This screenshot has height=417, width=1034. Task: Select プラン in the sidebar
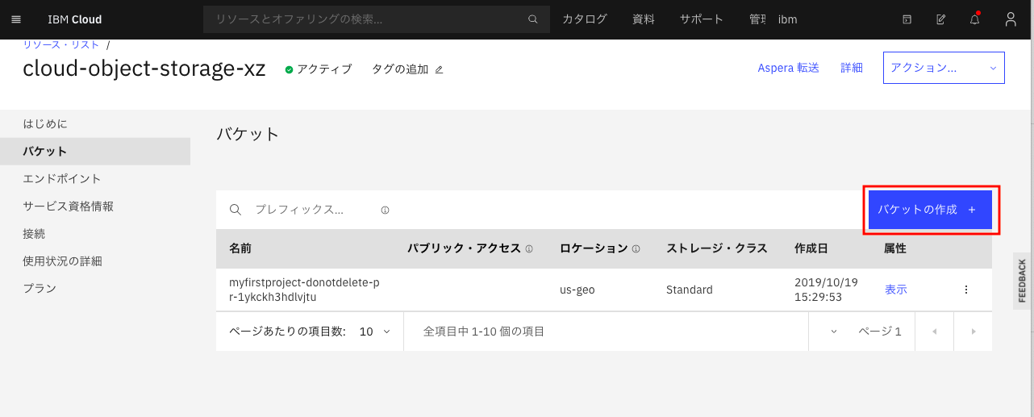[95, 289]
